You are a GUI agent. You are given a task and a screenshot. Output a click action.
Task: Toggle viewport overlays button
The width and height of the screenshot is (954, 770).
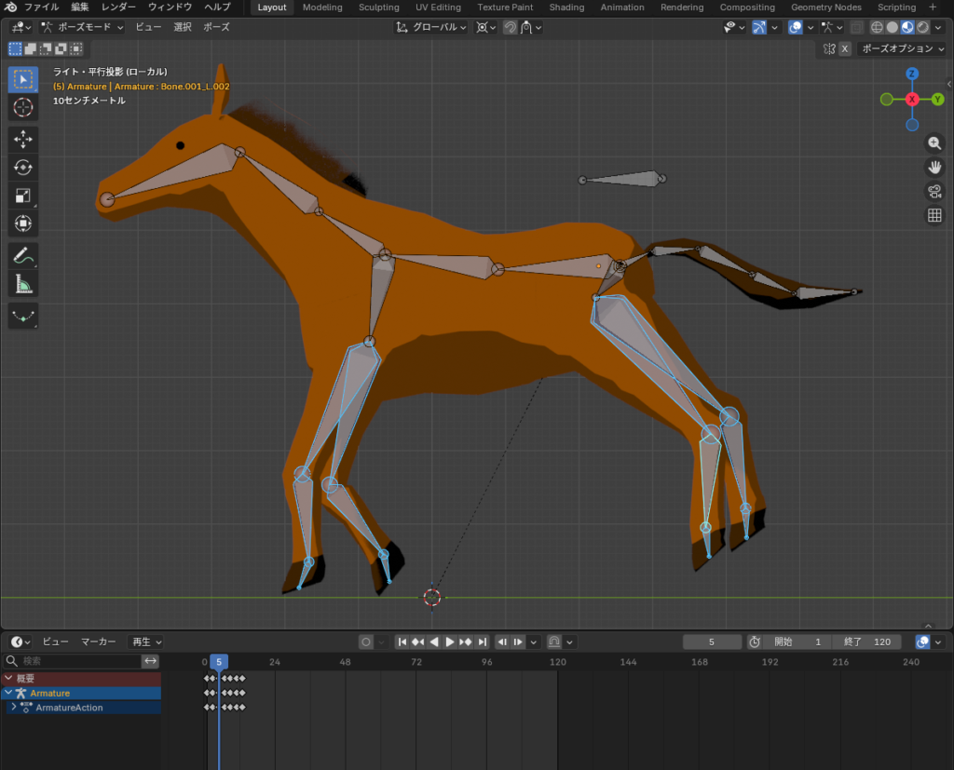796,28
